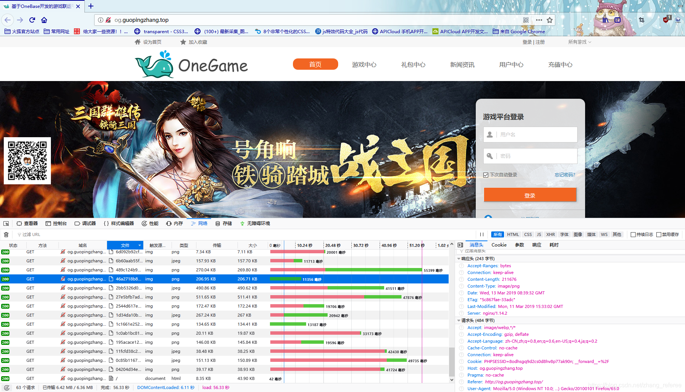
Task: Open the 响应 details tab
Action: 536,245
